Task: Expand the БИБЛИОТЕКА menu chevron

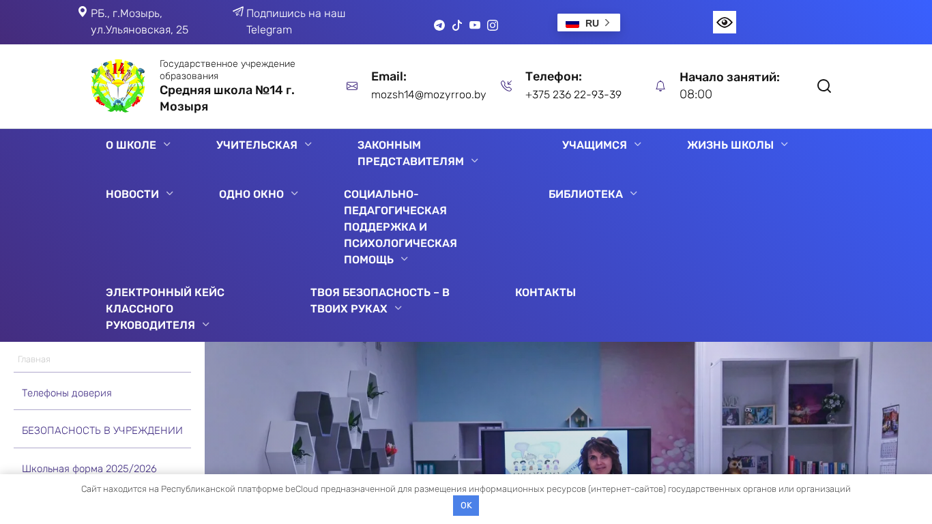Action: pyautogui.click(x=634, y=193)
